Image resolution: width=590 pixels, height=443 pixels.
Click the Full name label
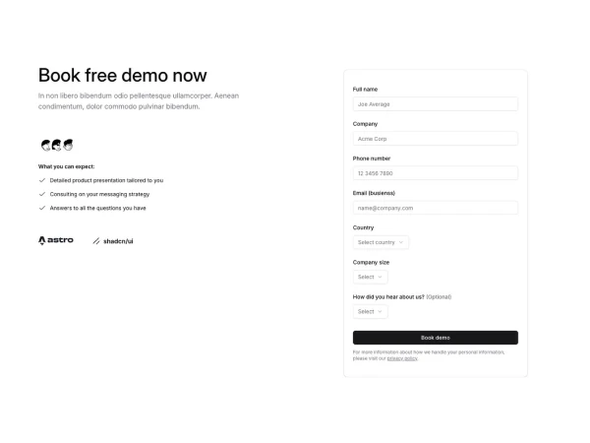pos(365,90)
